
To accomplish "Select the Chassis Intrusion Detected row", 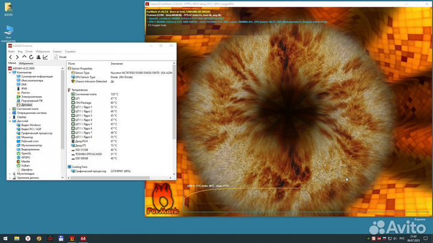I will [x=120, y=82].
